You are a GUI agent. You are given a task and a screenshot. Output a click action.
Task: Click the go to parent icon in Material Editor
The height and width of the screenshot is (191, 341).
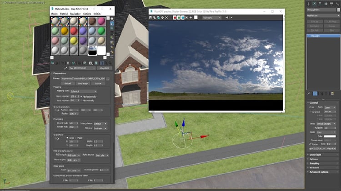(x=106, y=63)
